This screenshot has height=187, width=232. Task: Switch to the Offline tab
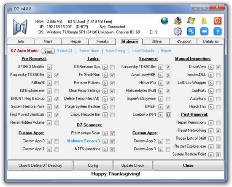click(156, 41)
